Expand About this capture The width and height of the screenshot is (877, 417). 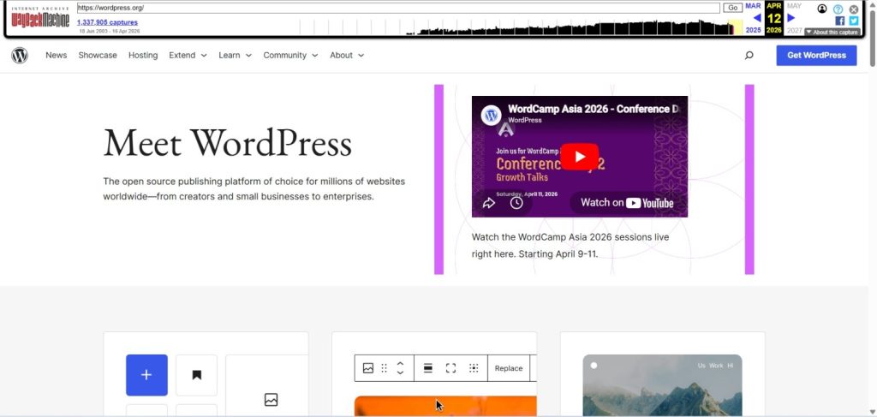point(832,33)
